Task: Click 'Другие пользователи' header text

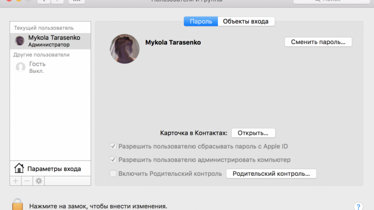Action: click(x=41, y=55)
